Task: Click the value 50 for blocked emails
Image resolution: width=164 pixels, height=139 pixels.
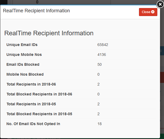Action: (100, 64)
